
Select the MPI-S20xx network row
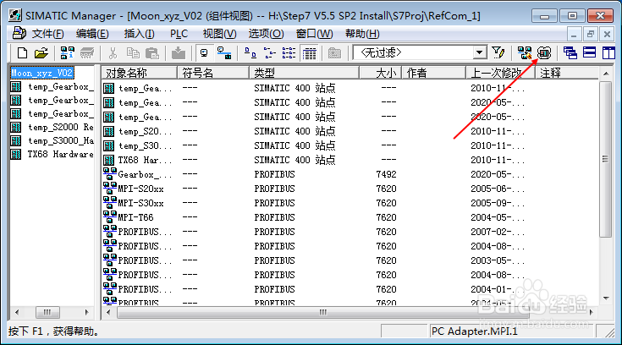134,189
